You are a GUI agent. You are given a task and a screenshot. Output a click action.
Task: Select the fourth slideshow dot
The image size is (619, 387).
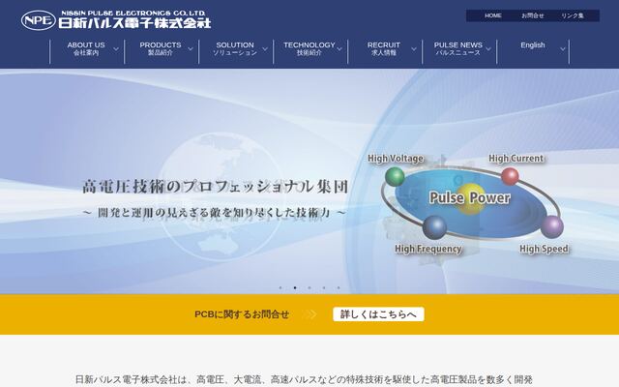coord(324,288)
